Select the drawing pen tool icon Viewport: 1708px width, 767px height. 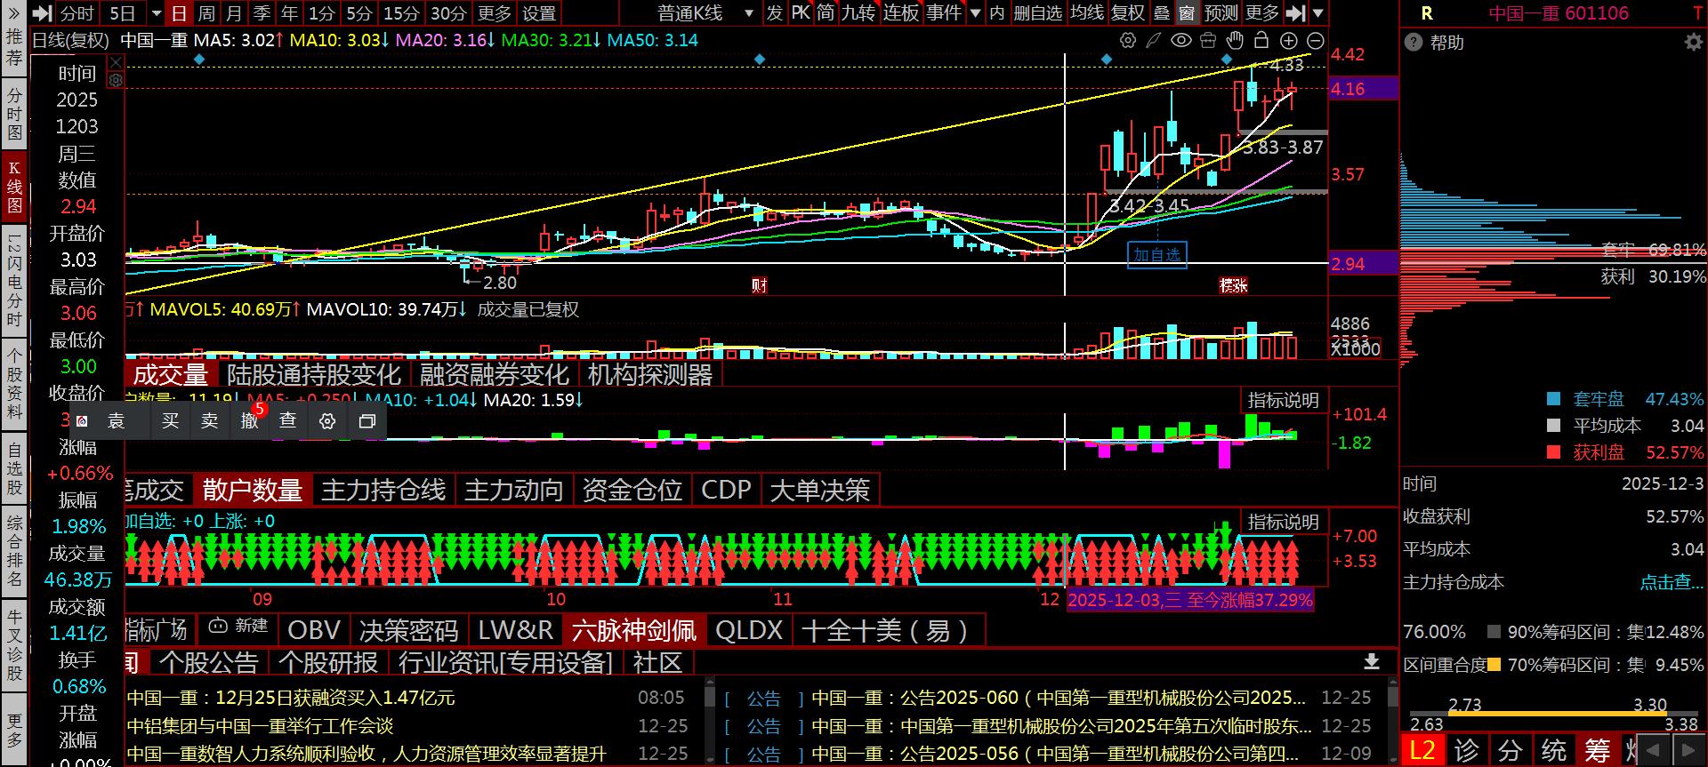click(1154, 41)
